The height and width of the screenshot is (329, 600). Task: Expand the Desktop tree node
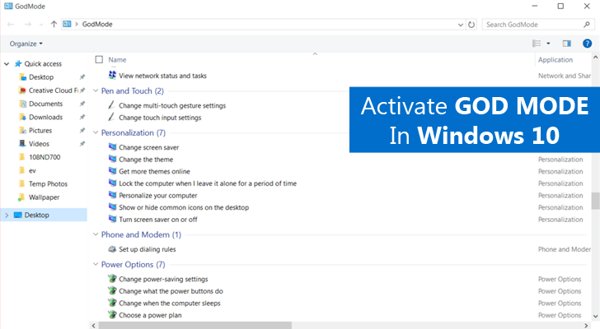(7, 215)
